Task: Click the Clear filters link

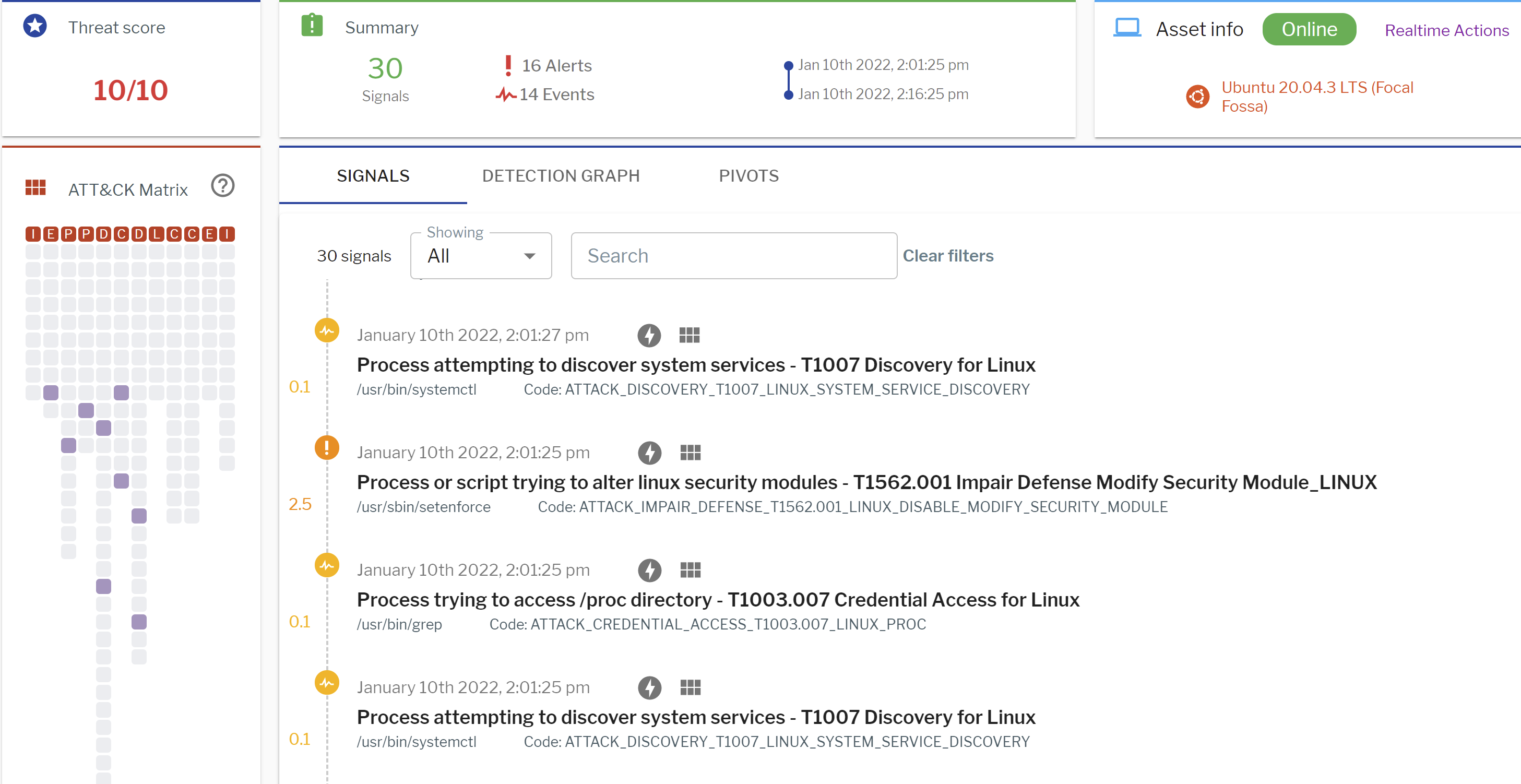Action: [948, 256]
